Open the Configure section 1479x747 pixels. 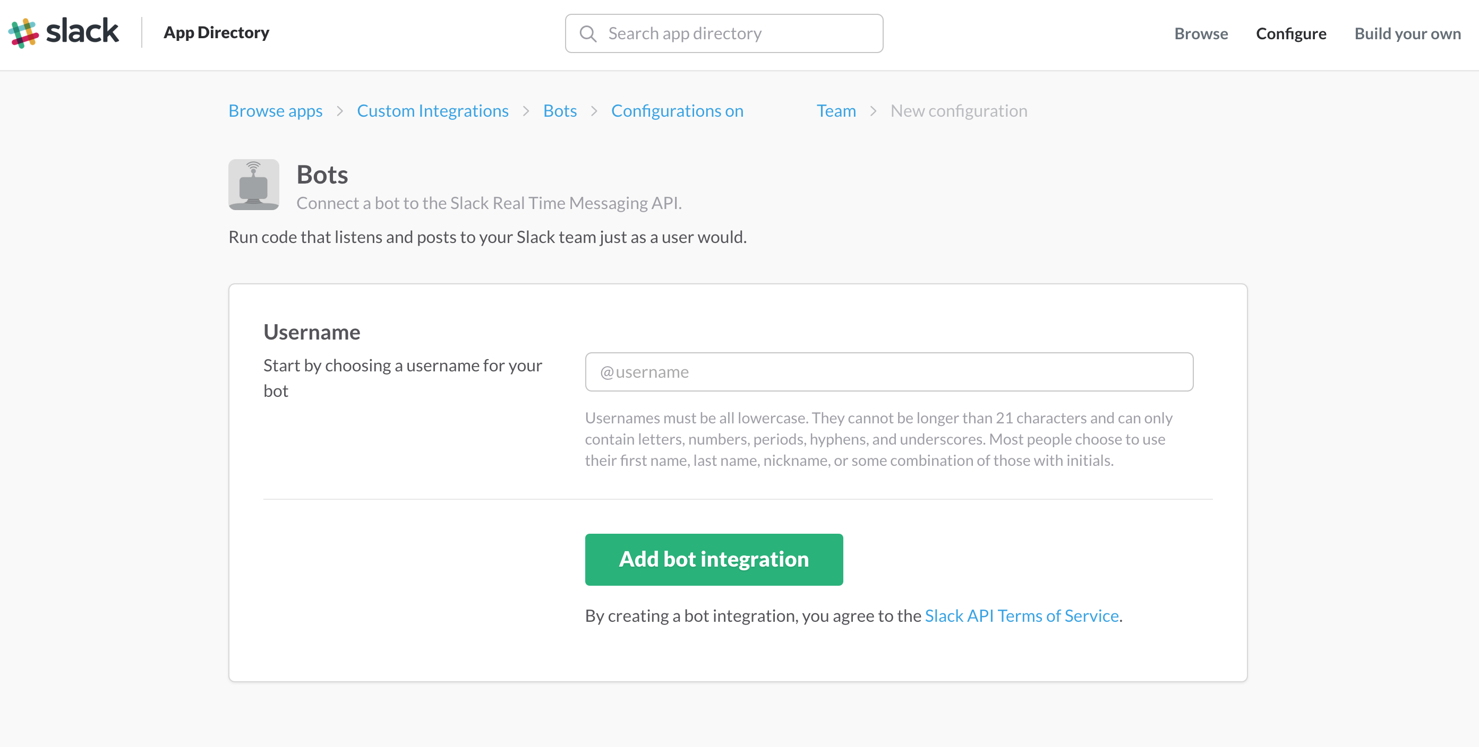click(x=1290, y=33)
